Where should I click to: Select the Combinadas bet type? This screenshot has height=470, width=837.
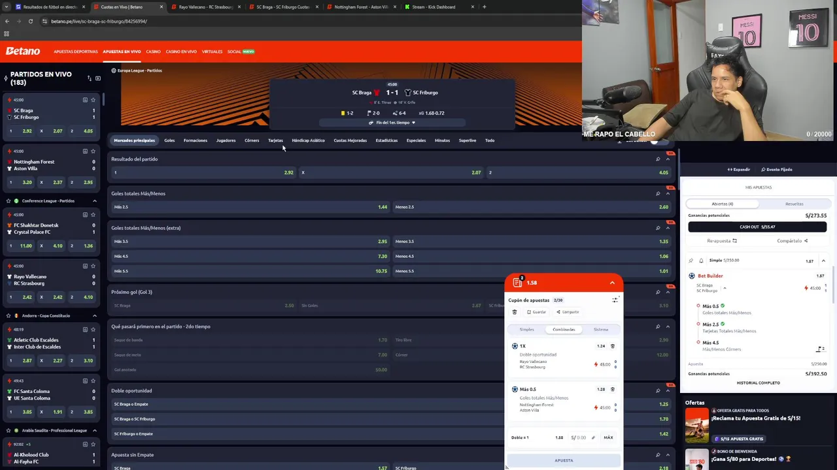click(x=564, y=330)
